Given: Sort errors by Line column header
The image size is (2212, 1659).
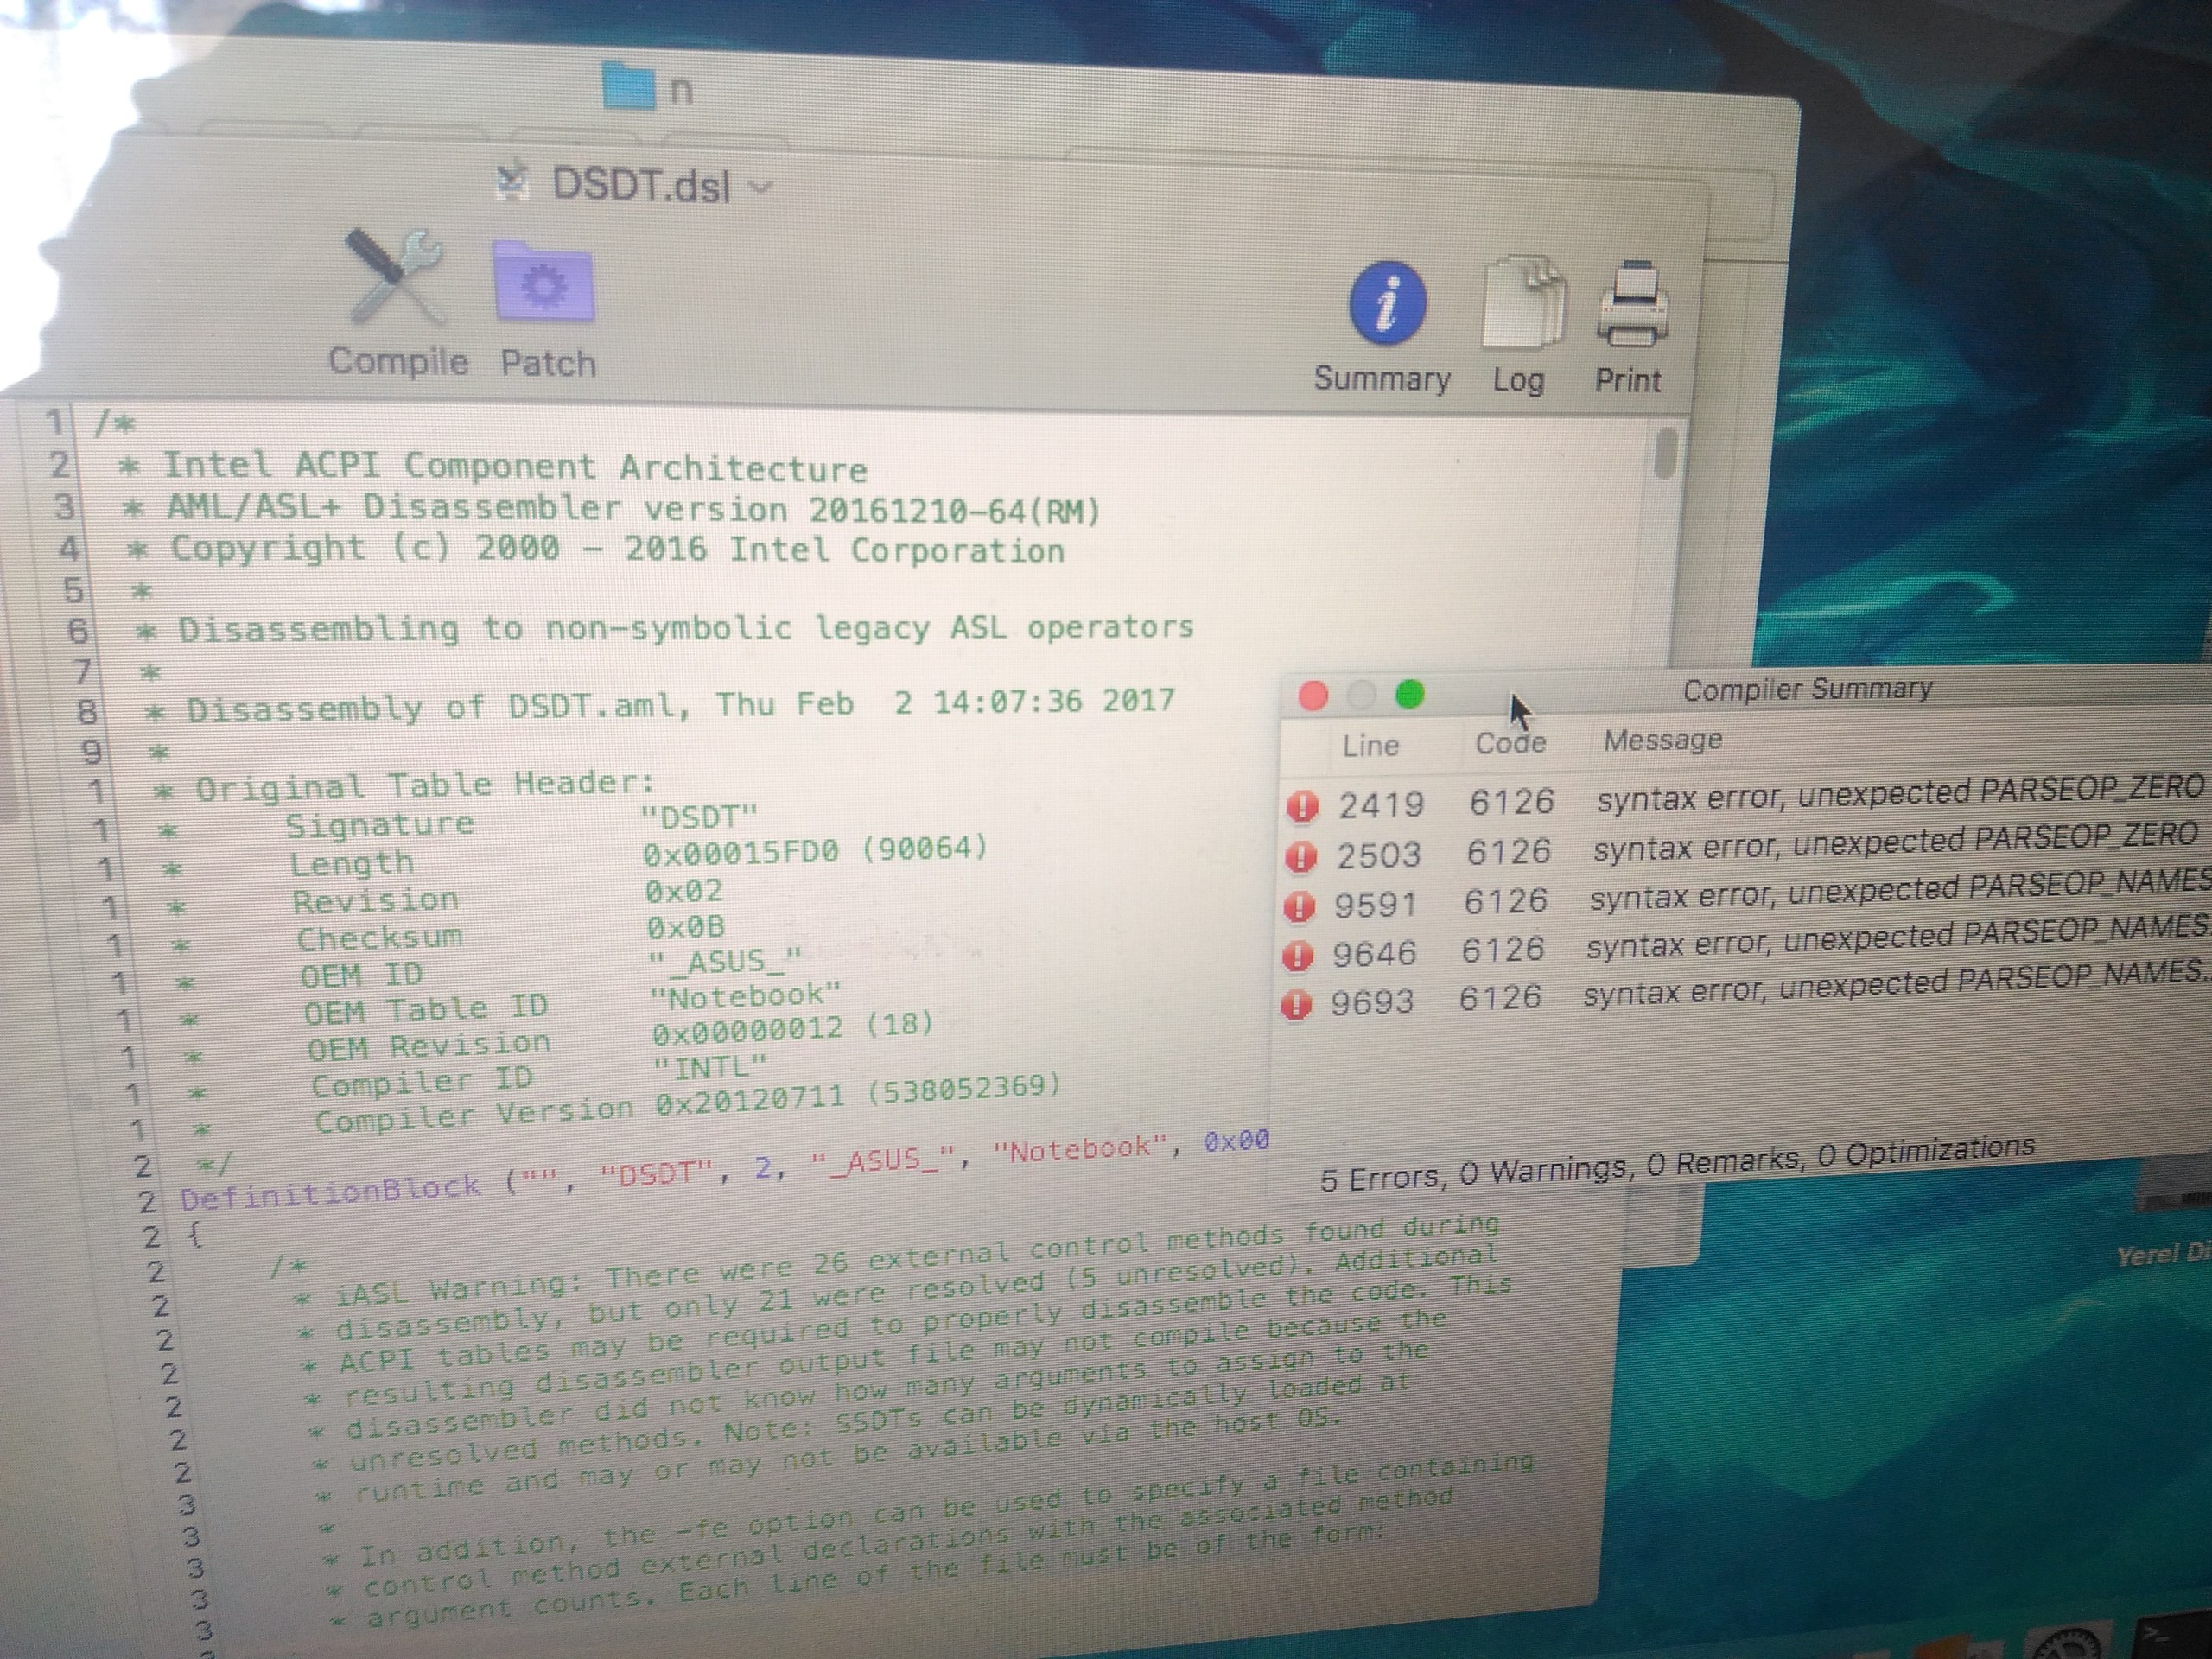Looking at the screenshot, I should (1370, 745).
